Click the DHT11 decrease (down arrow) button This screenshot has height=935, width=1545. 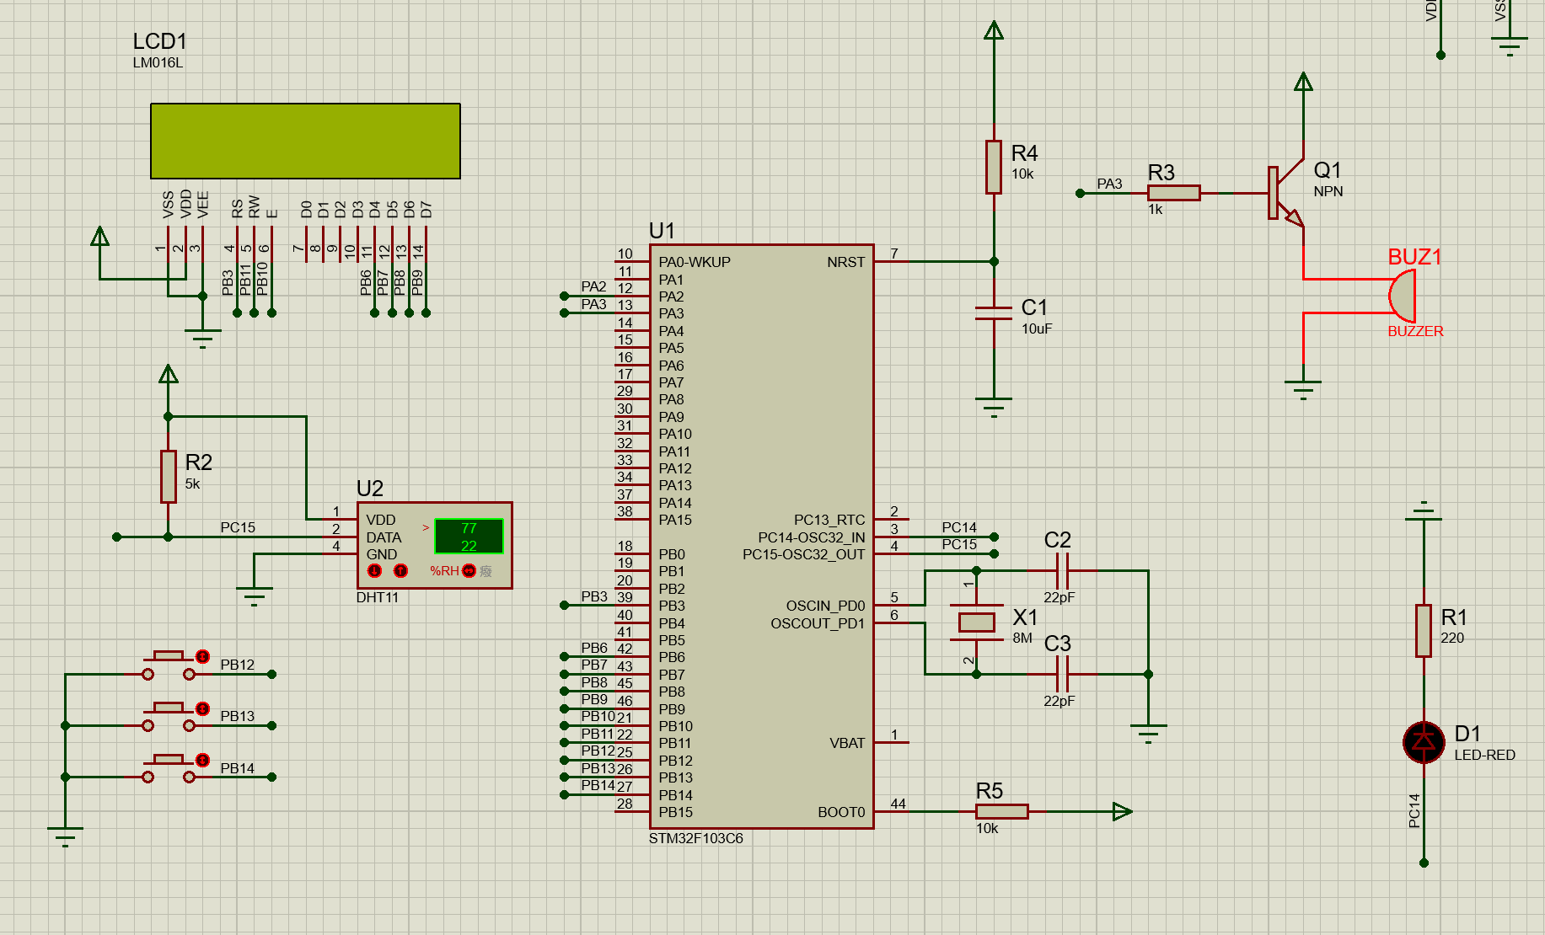pos(375,571)
